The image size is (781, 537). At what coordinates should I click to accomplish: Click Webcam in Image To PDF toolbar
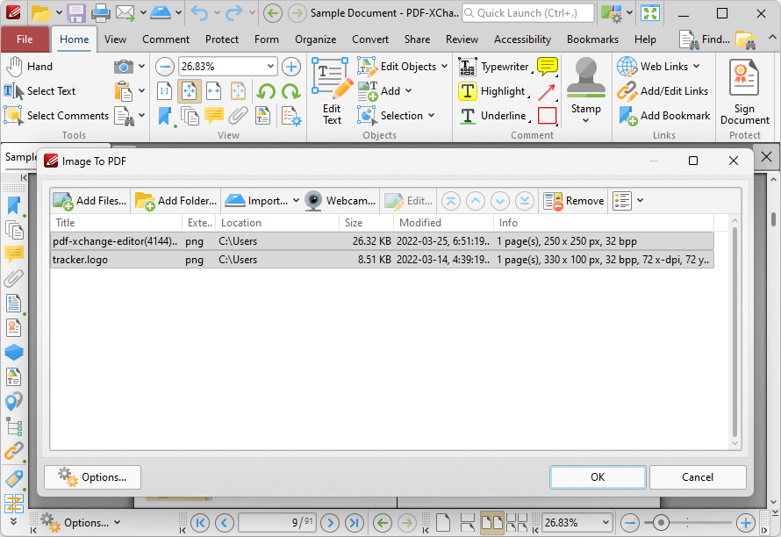pos(340,201)
